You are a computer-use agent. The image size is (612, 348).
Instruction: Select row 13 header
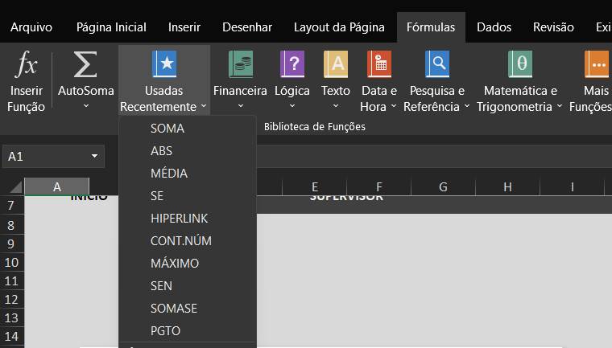pyautogui.click(x=12, y=317)
